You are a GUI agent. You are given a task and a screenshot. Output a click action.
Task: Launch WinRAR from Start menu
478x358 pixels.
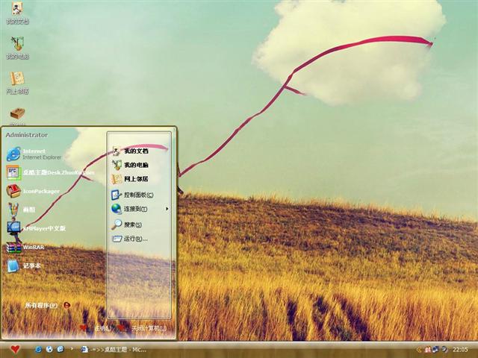click(25, 247)
